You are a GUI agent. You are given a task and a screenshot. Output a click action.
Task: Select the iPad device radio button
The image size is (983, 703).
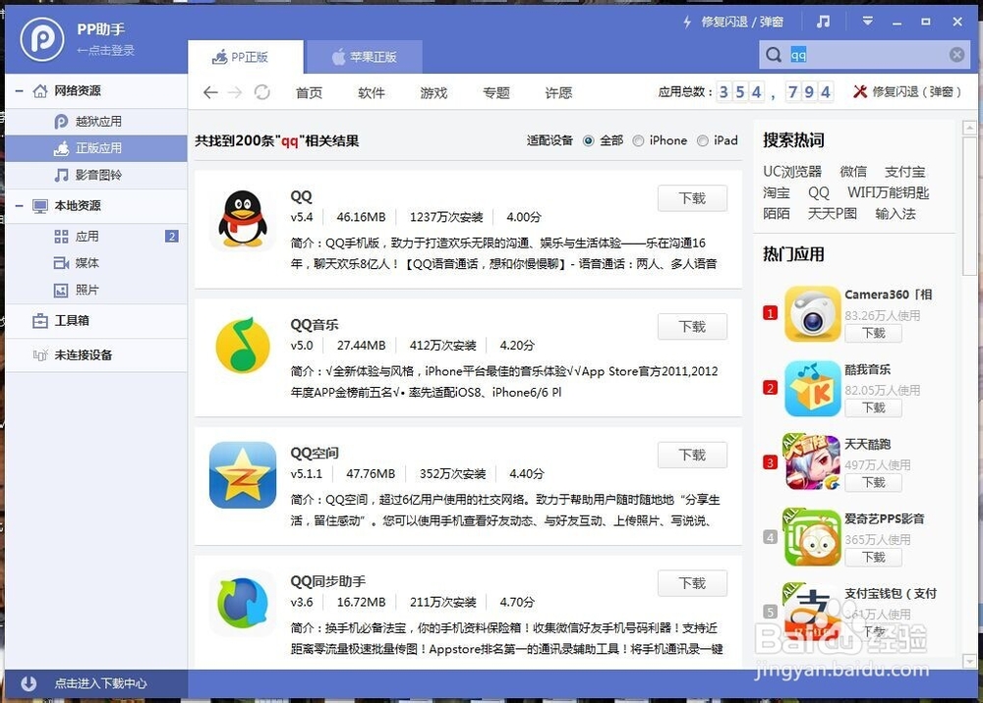(703, 140)
